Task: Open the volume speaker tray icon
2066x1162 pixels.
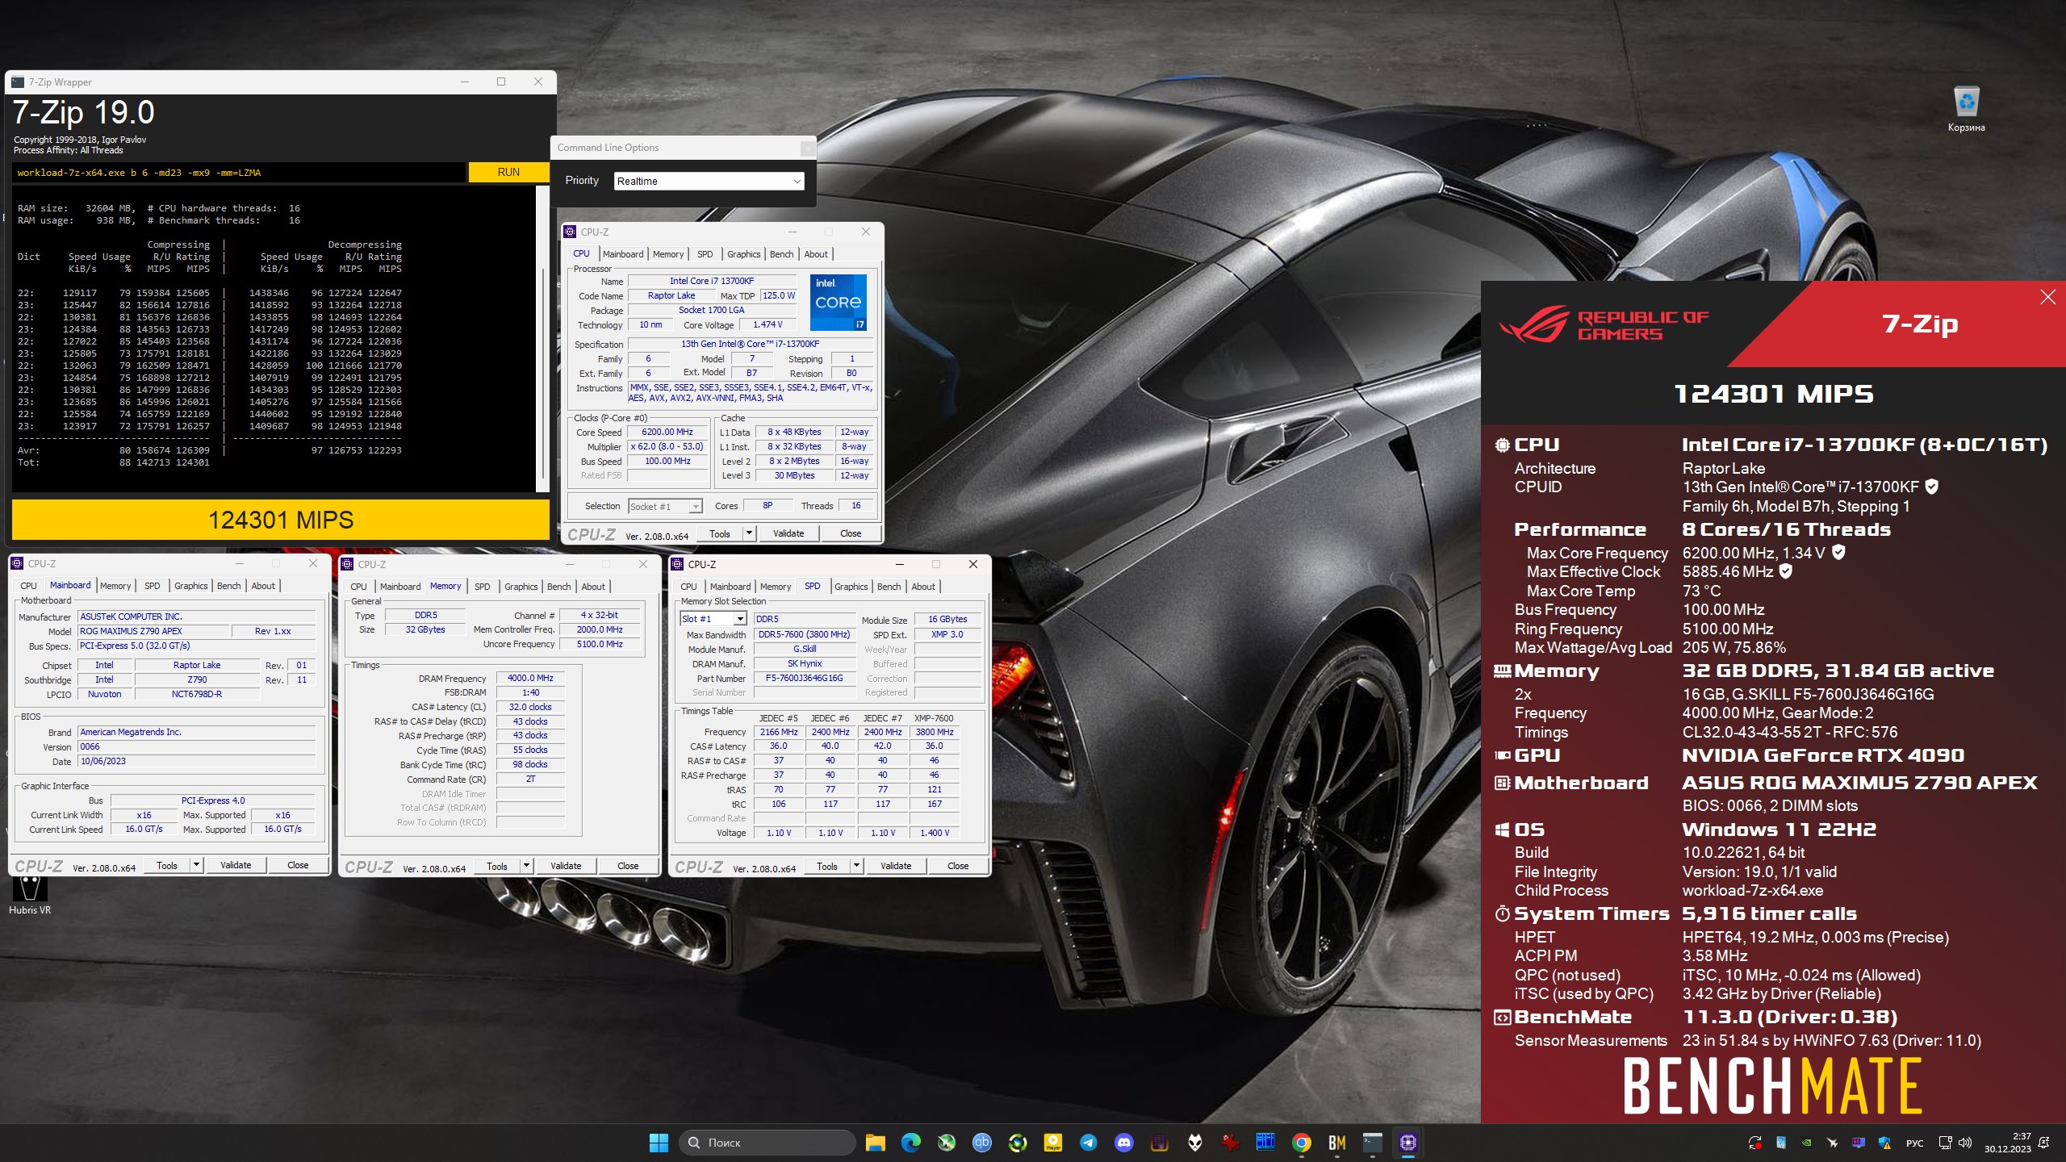Action: [x=1965, y=1143]
